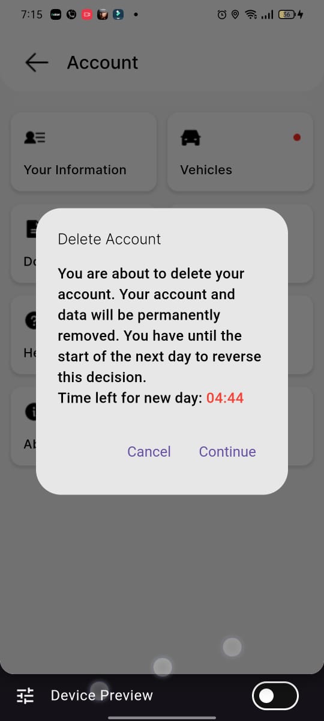Select the Vehicles car icon

(x=190, y=138)
